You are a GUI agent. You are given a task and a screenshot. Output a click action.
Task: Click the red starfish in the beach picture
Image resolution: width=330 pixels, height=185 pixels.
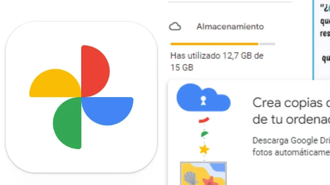point(210,181)
